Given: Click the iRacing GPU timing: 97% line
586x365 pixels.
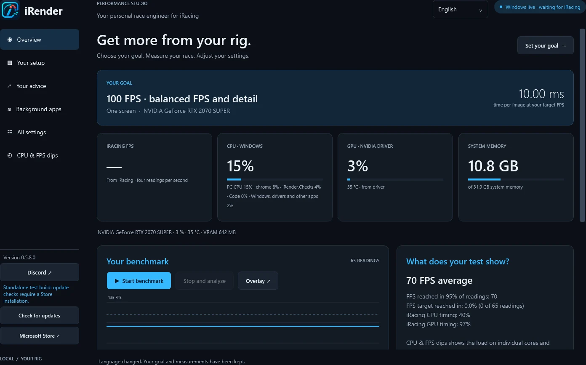Looking at the screenshot, I should [x=438, y=324].
